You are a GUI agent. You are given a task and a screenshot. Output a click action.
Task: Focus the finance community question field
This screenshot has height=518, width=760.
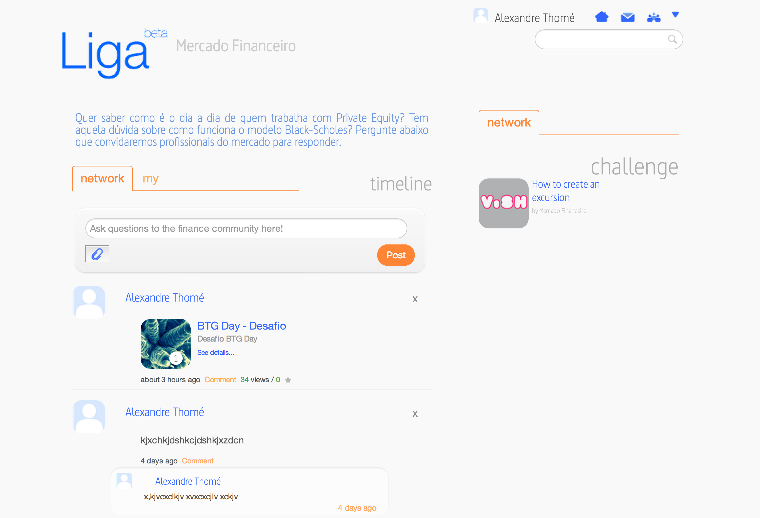tap(246, 228)
